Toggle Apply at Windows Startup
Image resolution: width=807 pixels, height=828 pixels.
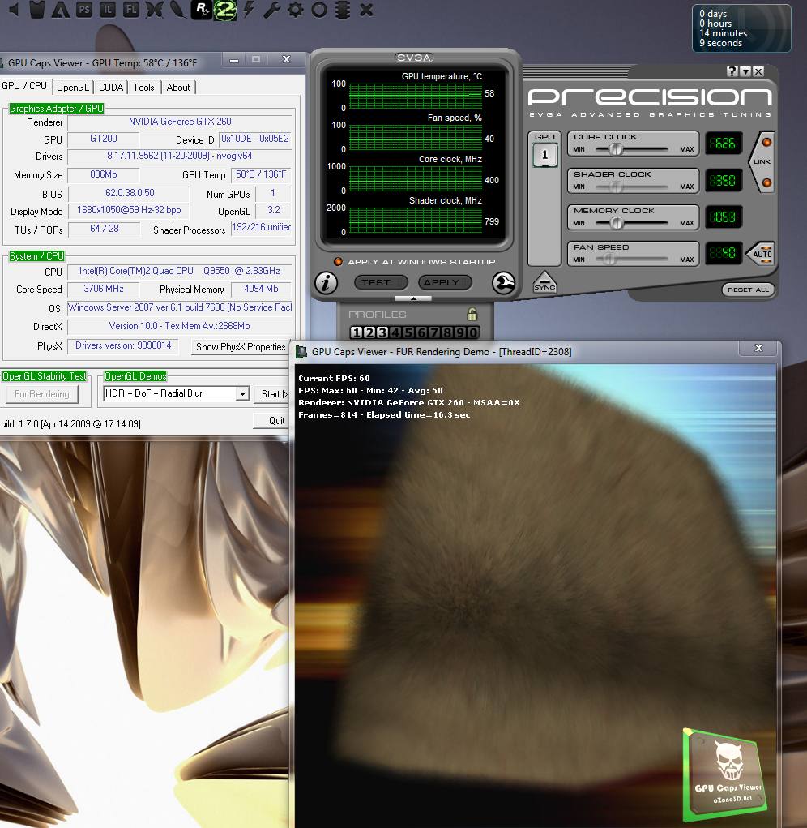pos(338,261)
